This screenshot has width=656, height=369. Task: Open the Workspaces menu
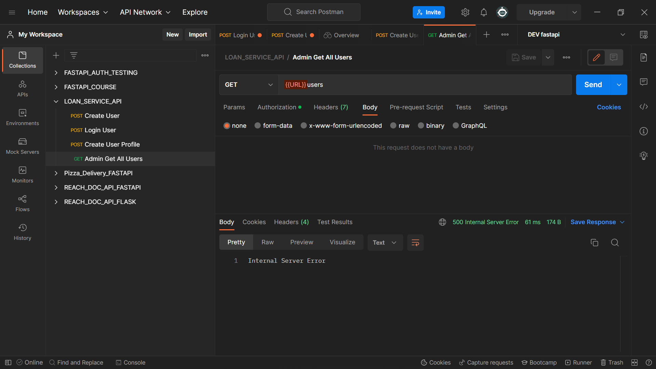tap(83, 12)
